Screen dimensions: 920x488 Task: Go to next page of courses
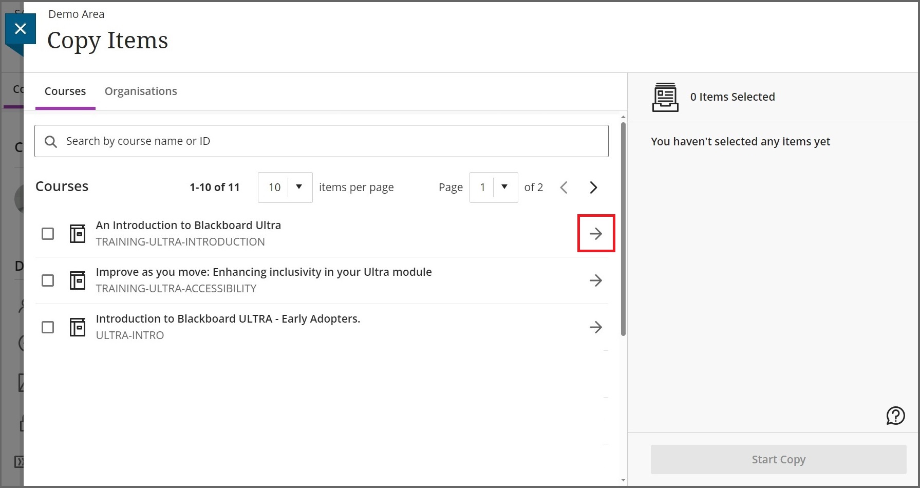tap(593, 187)
